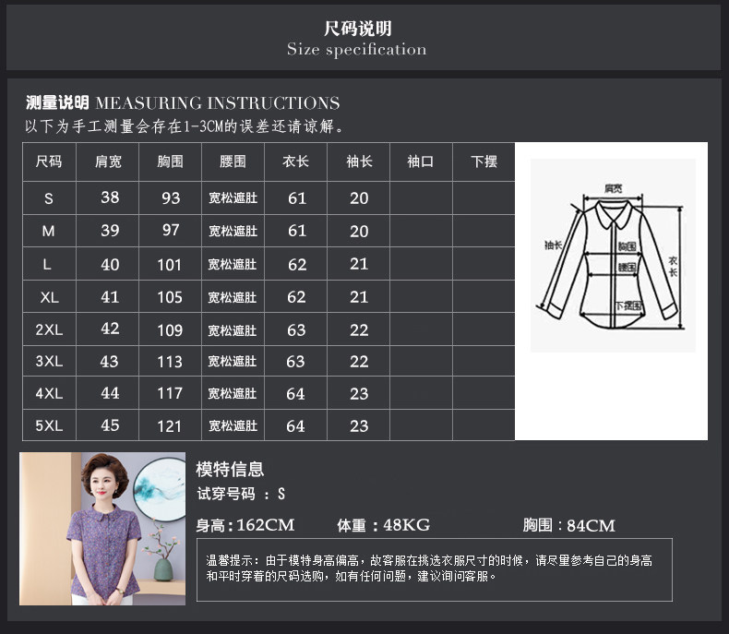Select the 衣长 column header

tap(296, 161)
